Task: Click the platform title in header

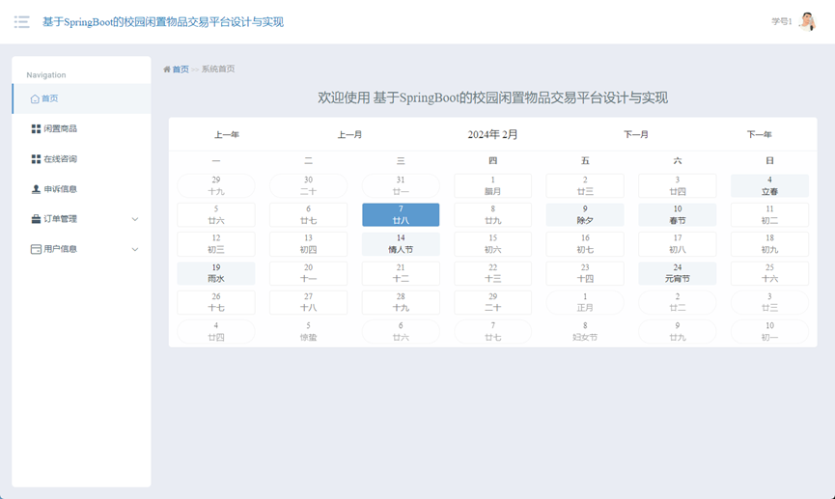Action: click(x=163, y=22)
